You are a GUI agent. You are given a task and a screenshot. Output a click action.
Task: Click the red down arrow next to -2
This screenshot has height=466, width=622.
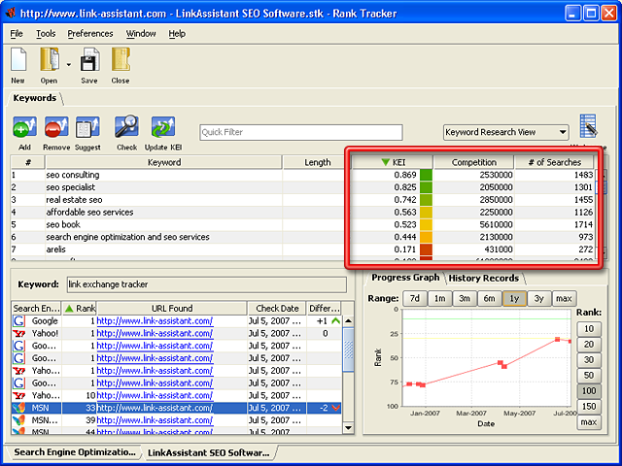[335, 408]
